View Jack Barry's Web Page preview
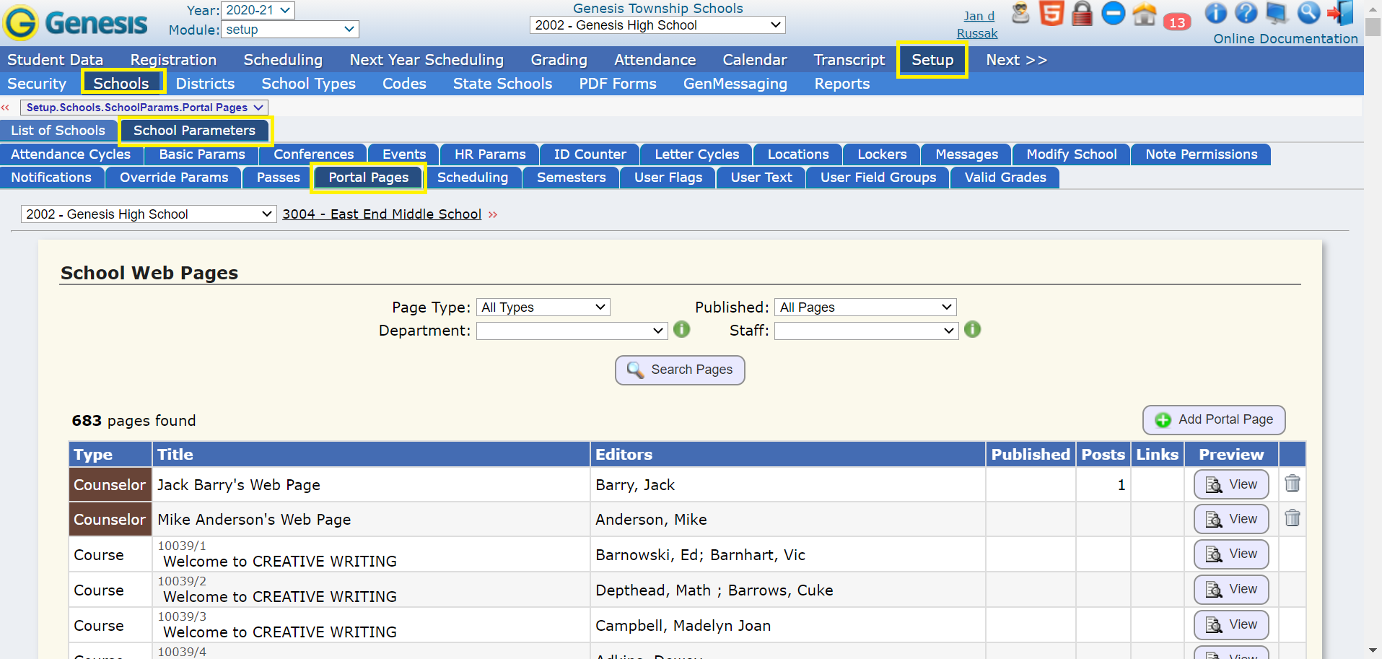 tap(1231, 484)
